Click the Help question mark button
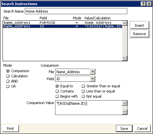This screenshot has width=153, height=134. click(143, 4)
